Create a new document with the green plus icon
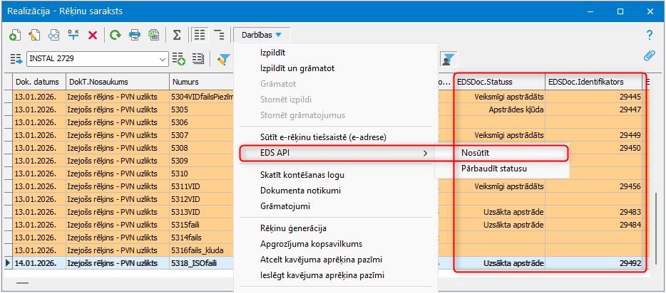This screenshot has width=666, height=293. [15, 35]
